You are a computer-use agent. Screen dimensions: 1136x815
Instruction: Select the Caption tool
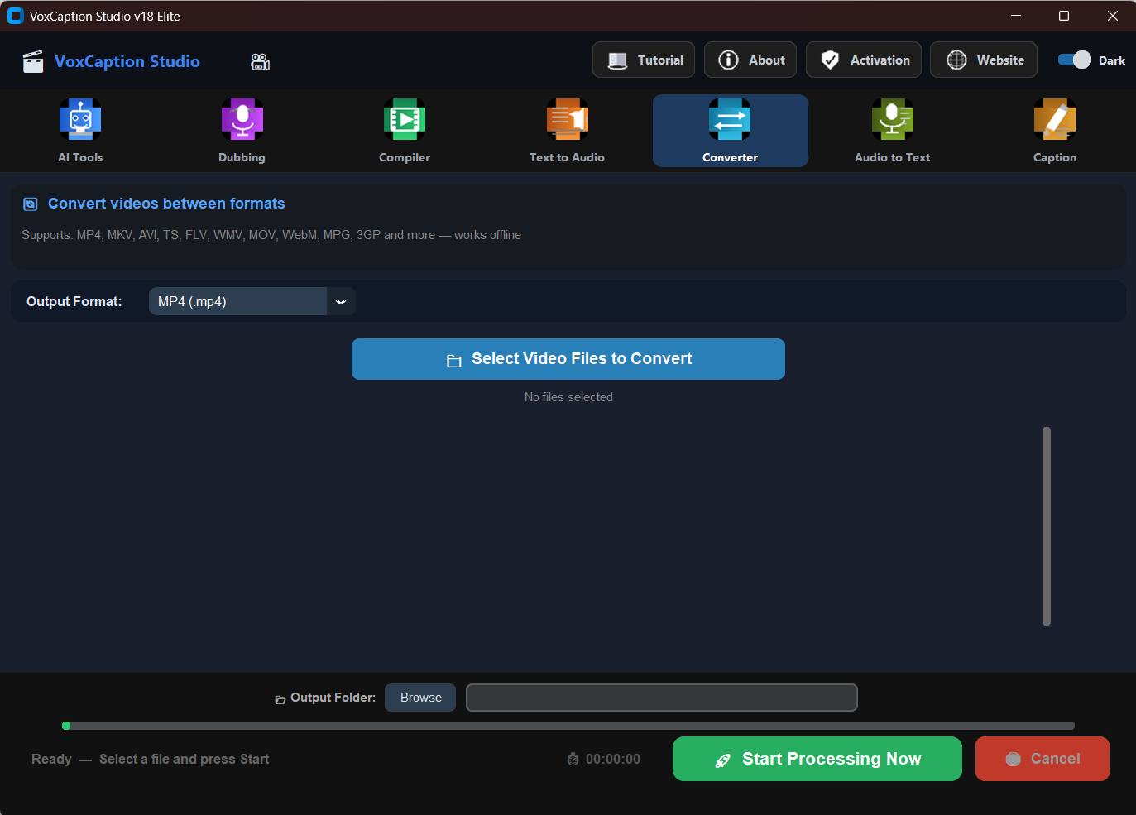[x=1054, y=130]
